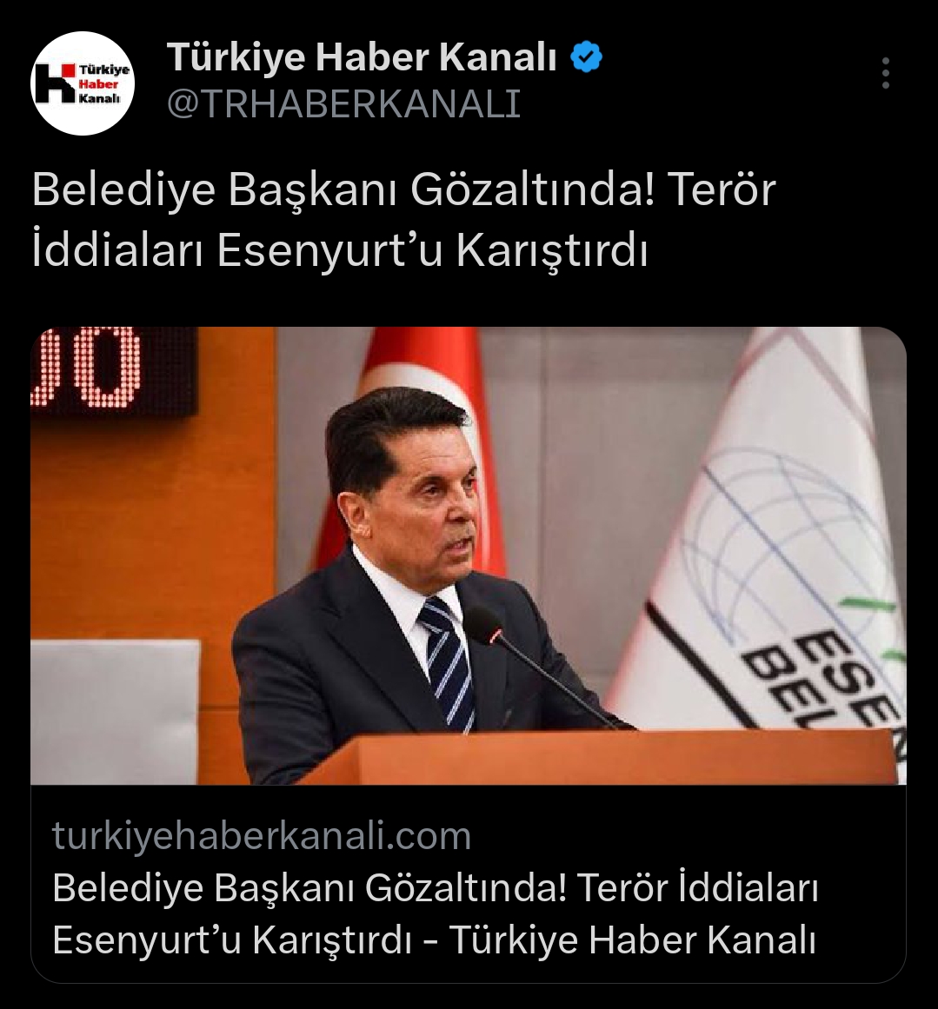
Task: Click the red LED display in photo
Action: click(113, 370)
